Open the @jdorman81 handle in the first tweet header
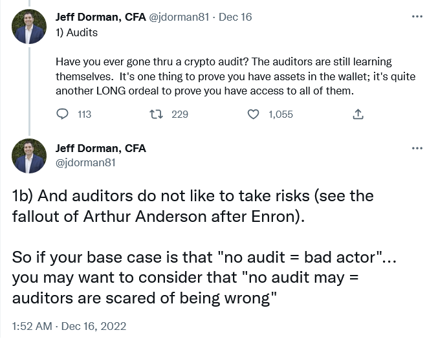Viewport: 438px width, 339px height. coord(179,17)
